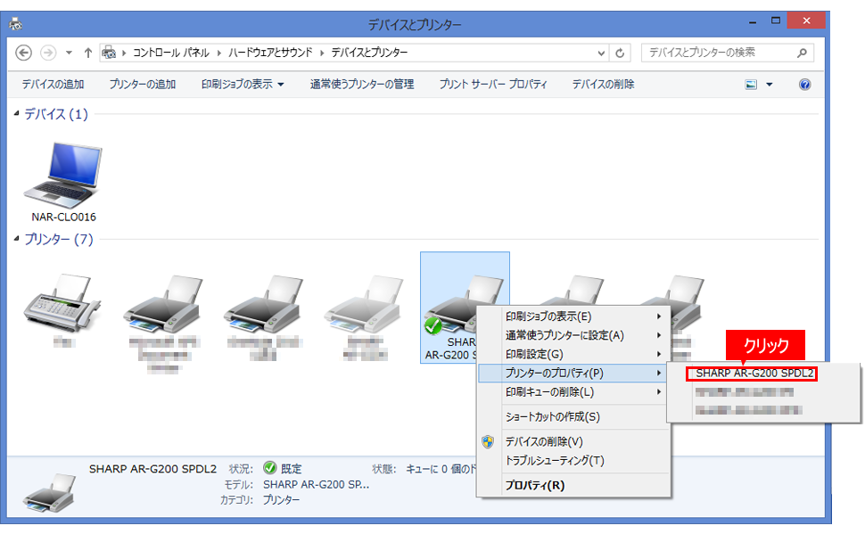Change view using the view options icon

pyautogui.click(x=751, y=85)
